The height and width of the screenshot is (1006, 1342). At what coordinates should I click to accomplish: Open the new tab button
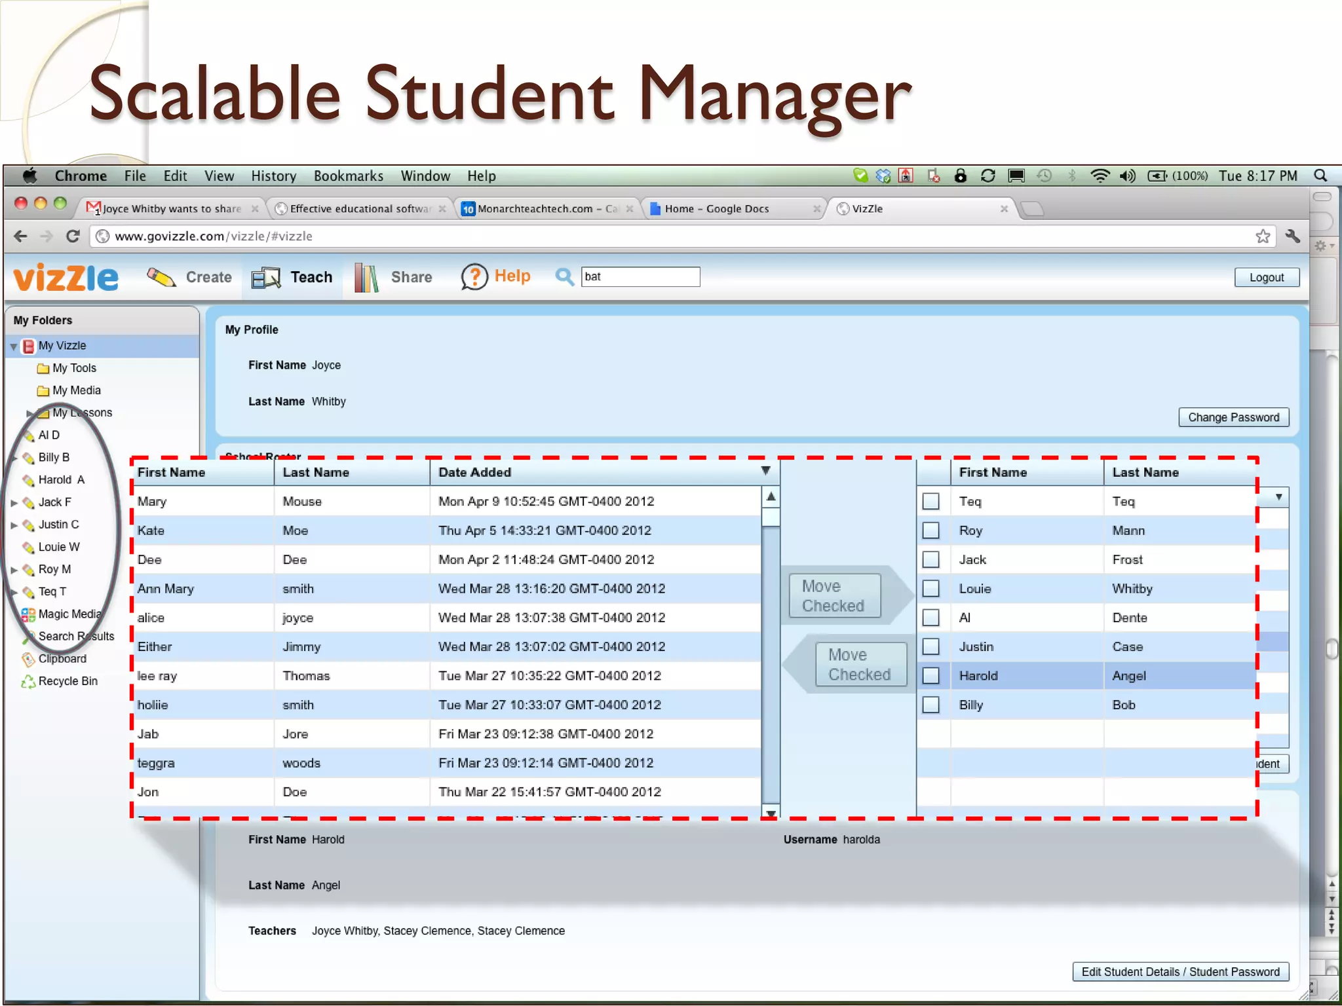[1032, 209]
